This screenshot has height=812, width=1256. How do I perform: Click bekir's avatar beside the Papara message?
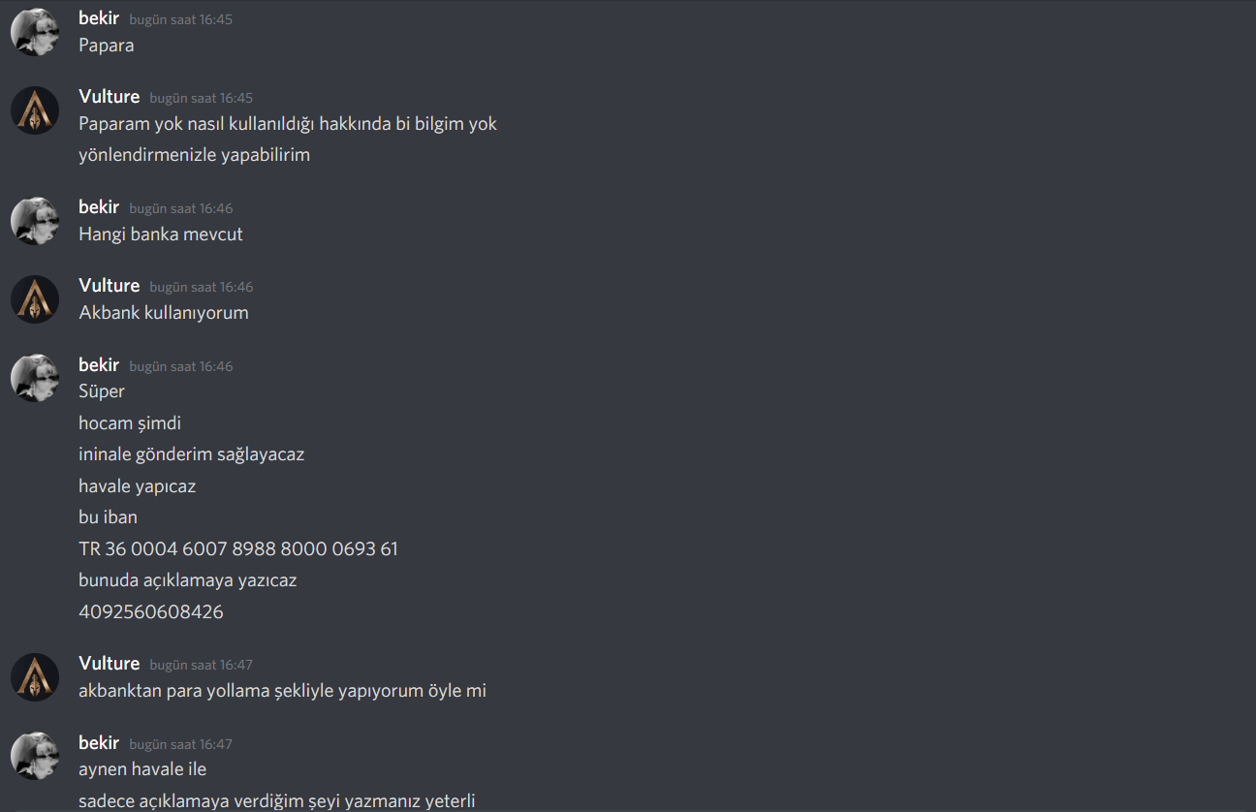(x=35, y=32)
